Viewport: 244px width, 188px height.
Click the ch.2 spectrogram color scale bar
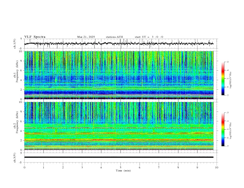pyautogui.click(x=223, y=129)
